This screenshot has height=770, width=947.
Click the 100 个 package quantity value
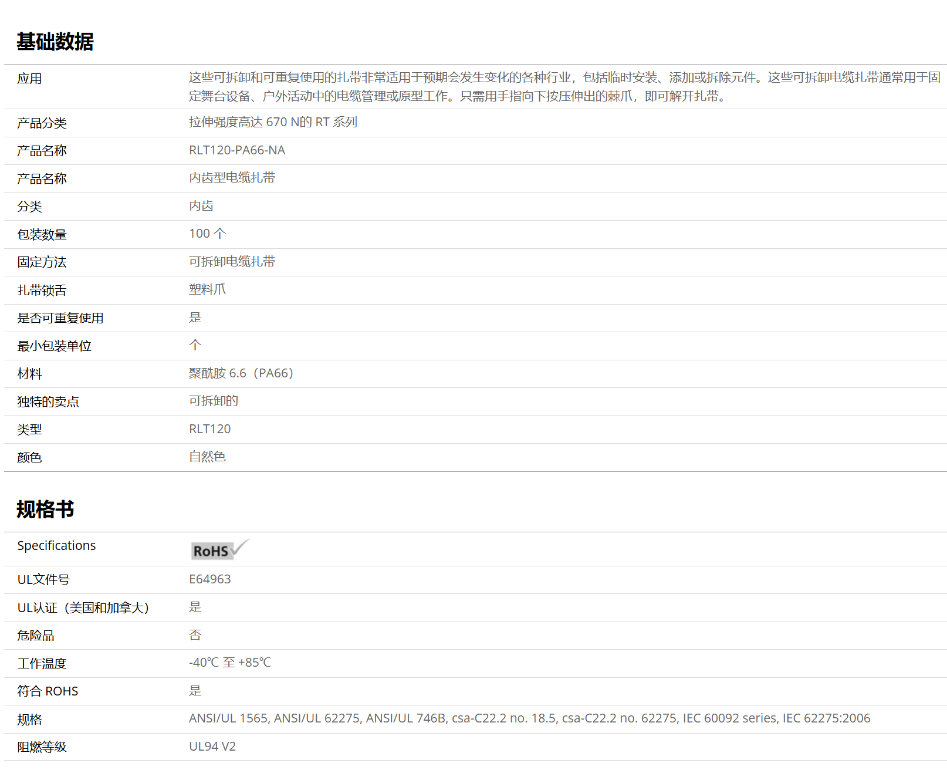tap(207, 234)
